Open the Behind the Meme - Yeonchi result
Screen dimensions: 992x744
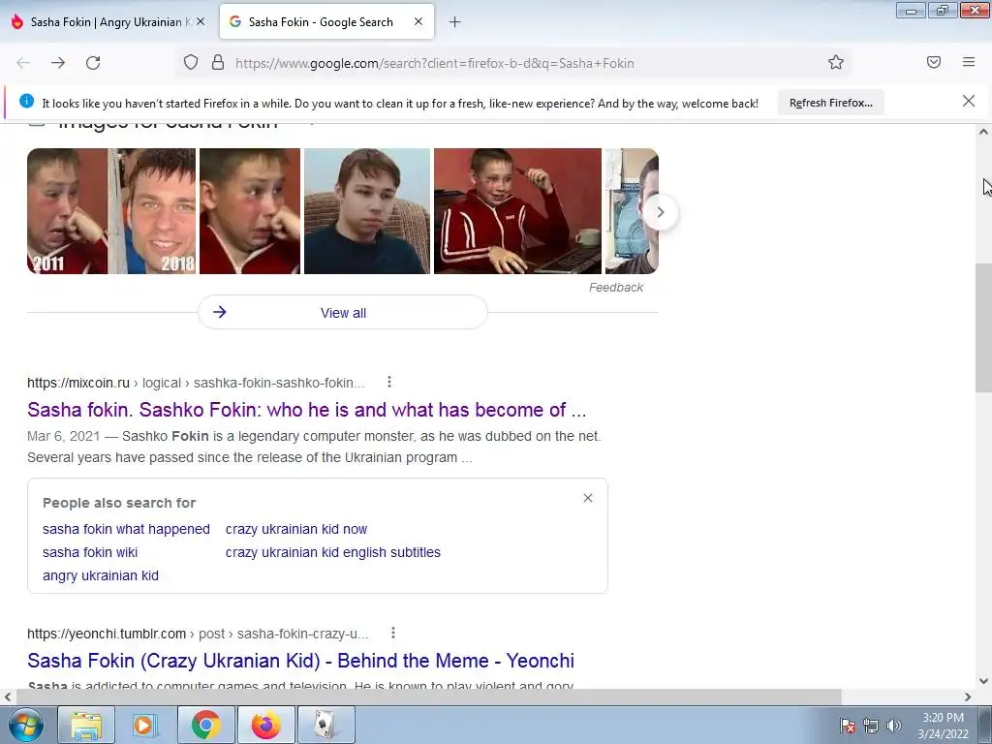coord(300,661)
